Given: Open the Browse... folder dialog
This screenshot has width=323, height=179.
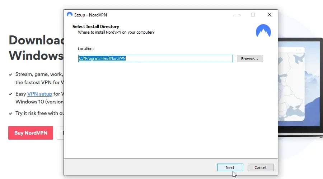Looking at the screenshot, I should click(250, 59).
